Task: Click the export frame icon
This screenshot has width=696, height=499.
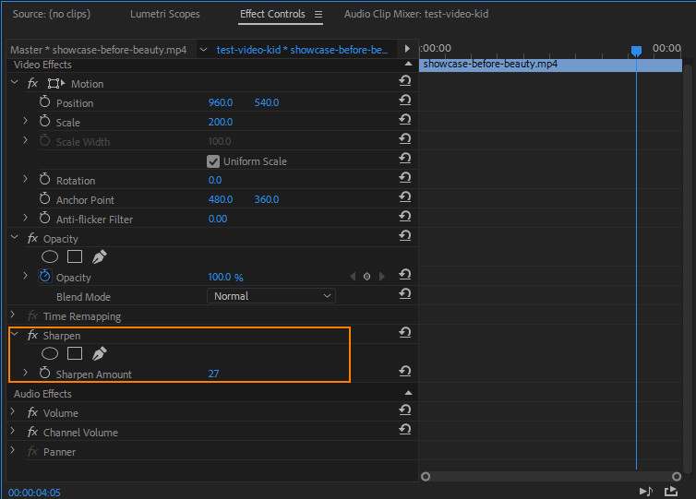Action: pos(671,491)
